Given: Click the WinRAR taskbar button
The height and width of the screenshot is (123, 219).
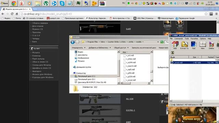Looking at the screenshot, I should tap(102, 3).
